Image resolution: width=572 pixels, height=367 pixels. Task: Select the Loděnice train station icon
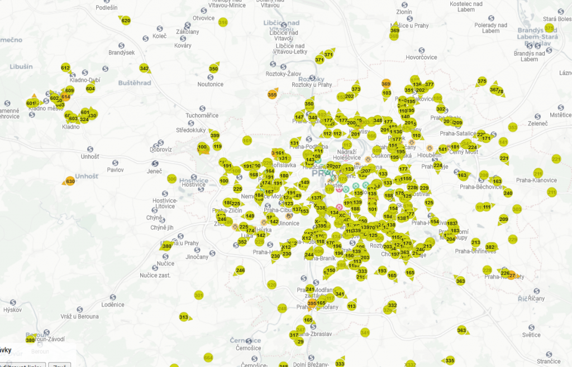coord(113,297)
